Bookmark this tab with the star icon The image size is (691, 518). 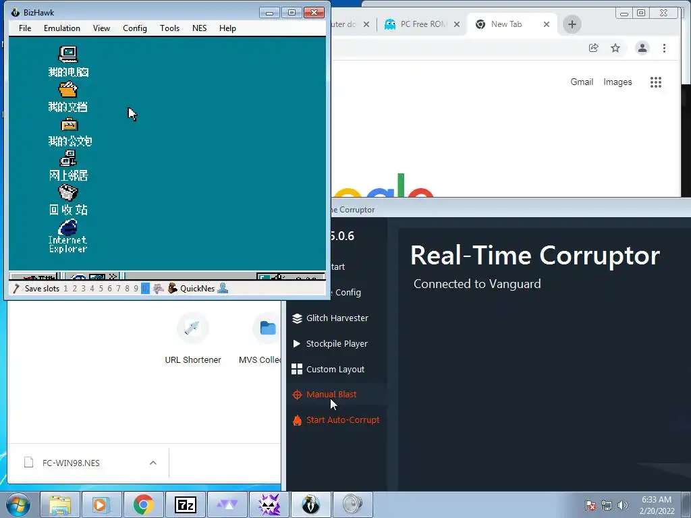615,48
